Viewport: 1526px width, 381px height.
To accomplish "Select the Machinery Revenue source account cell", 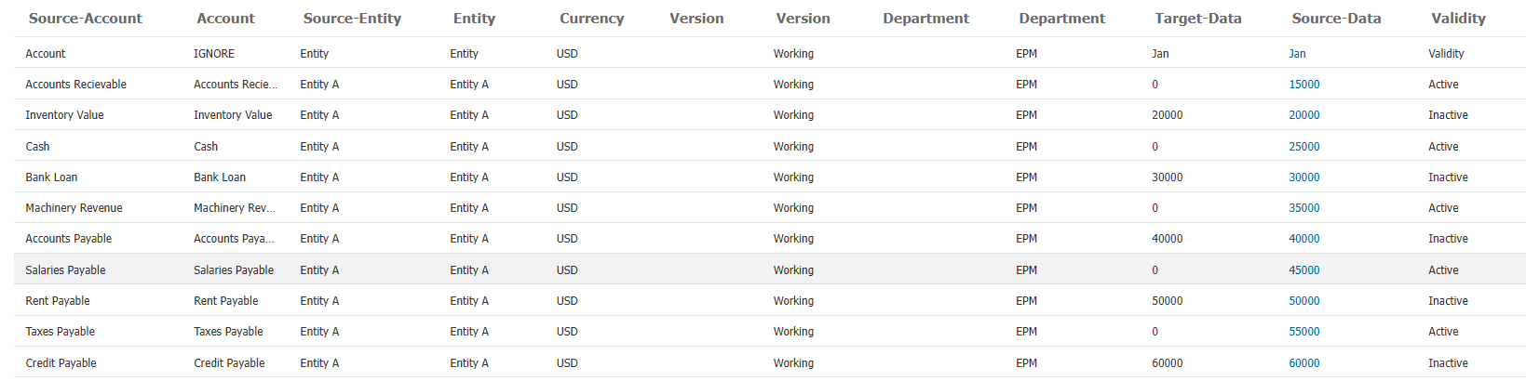I will pyautogui.click(x=74, y=208).
